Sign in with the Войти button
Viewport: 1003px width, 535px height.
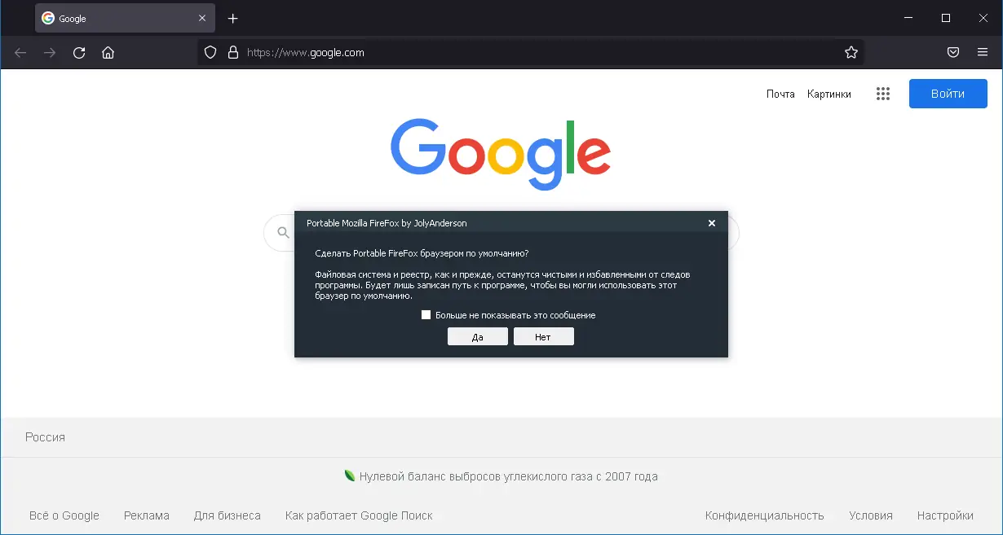tap(948, 94)
